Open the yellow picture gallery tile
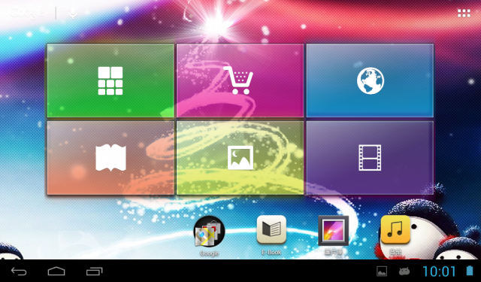Viewport: 481px width, 282px height. point(240,158)
